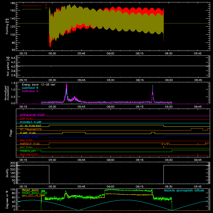The width and height of the screenshot is (213, 213).
Task: Click the red X legend line
Action: 32,6
